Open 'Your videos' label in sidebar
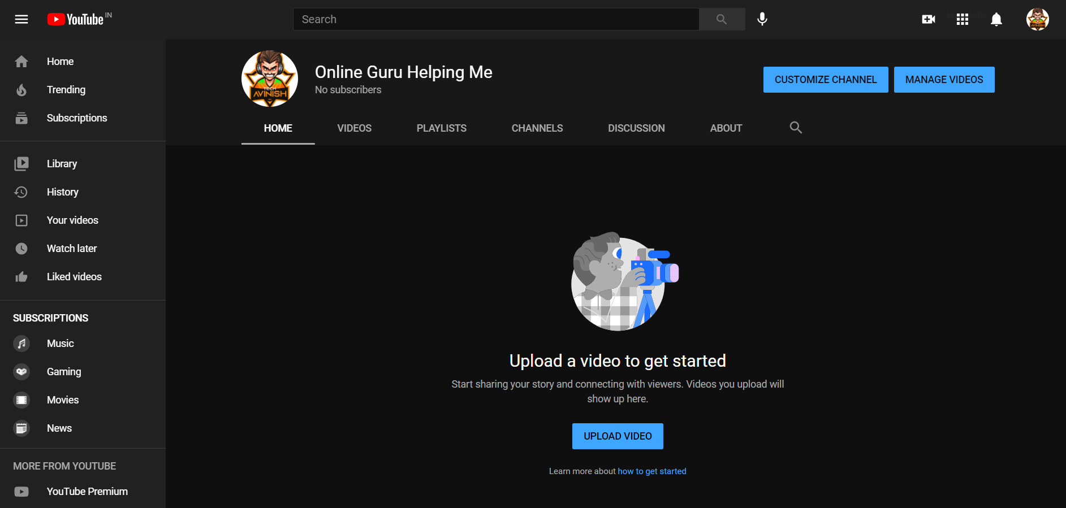 point(72,220)
